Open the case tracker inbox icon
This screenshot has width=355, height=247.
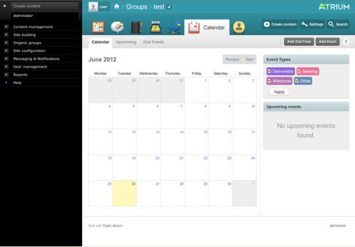click(156, 28)
